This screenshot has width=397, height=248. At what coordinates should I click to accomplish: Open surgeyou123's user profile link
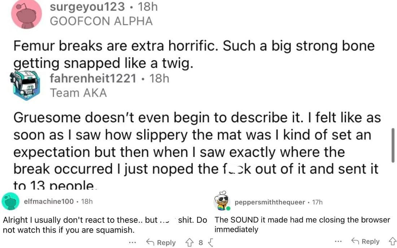[x=87, y=6]
